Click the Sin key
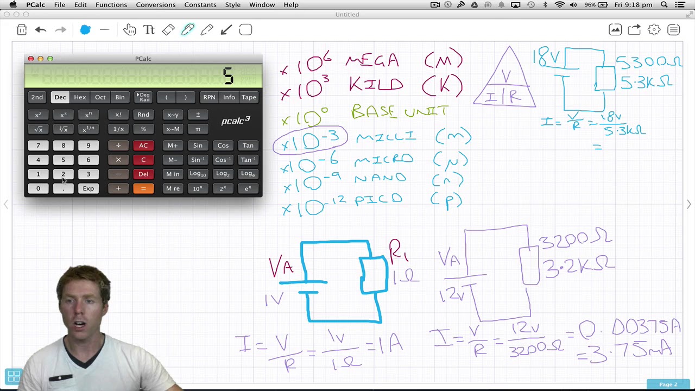The width and height of the screenshot is (695, 391). click(x=198, y=146)
